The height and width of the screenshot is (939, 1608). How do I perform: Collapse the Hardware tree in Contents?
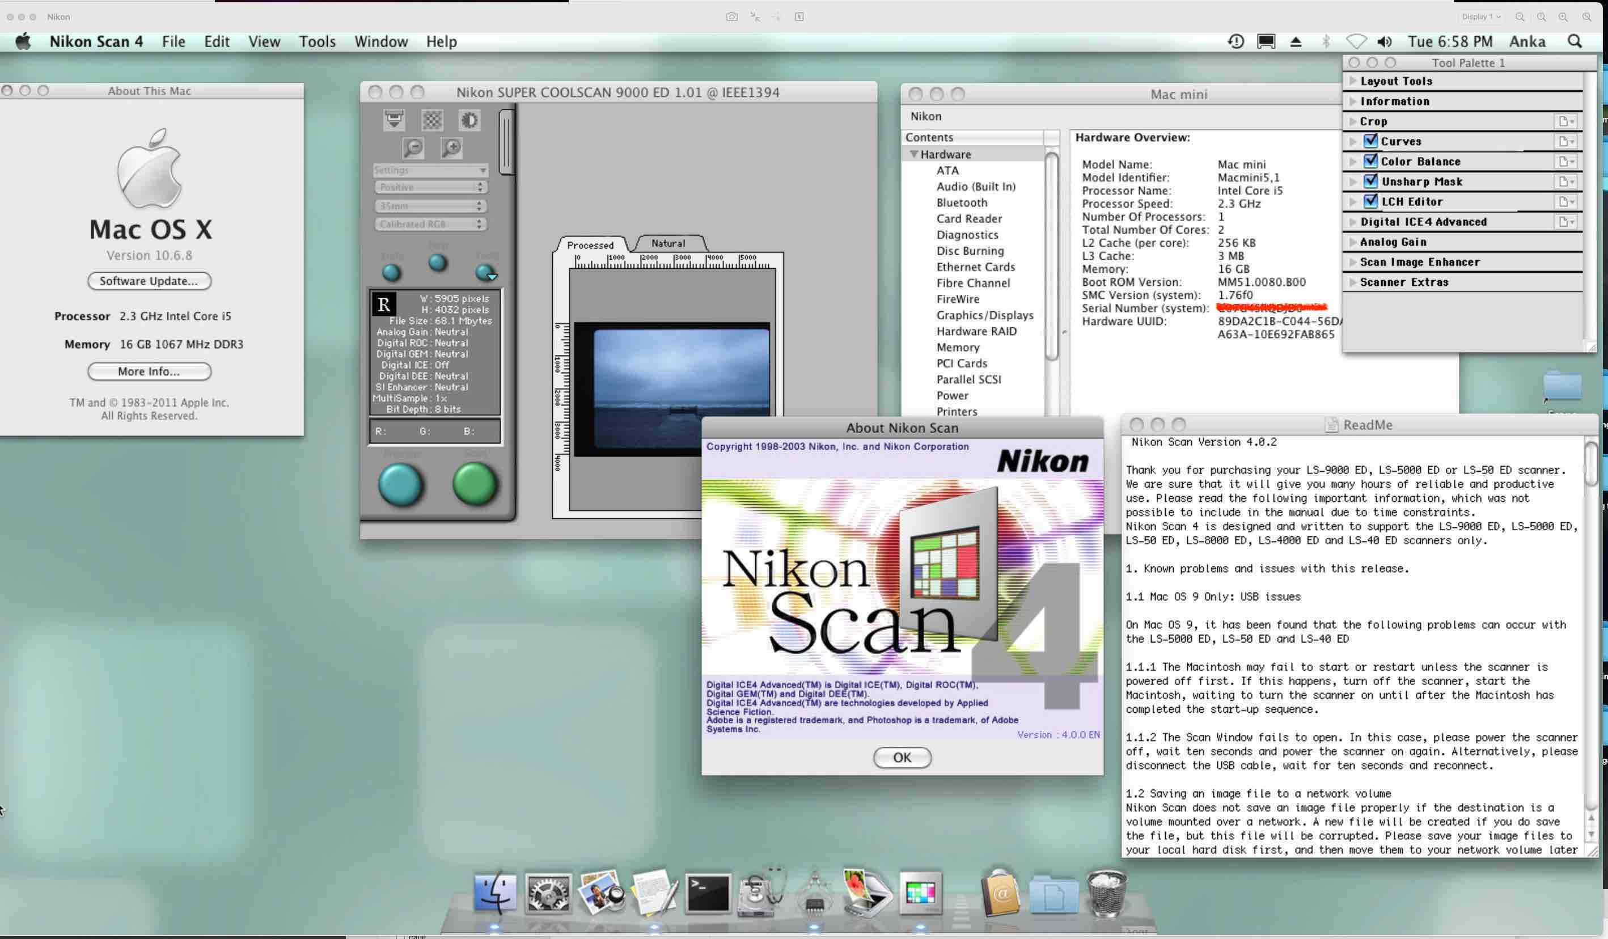click(x=914, y=154)
